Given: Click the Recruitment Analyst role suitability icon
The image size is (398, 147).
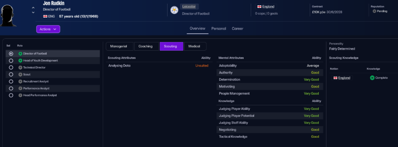Looking at the screenshot, I should point(20,81).
